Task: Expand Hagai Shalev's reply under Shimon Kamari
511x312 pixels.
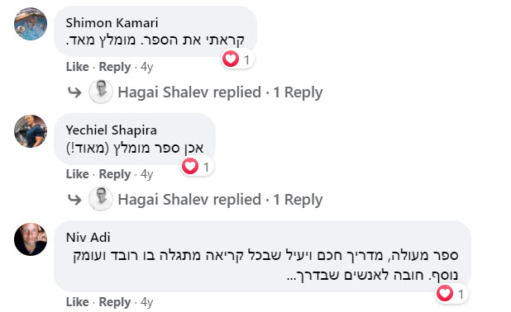Action: [220, 92]
